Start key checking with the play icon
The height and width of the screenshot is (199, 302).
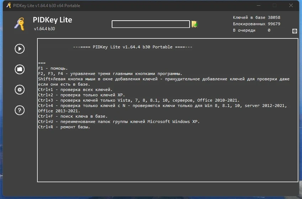[20, 49]
